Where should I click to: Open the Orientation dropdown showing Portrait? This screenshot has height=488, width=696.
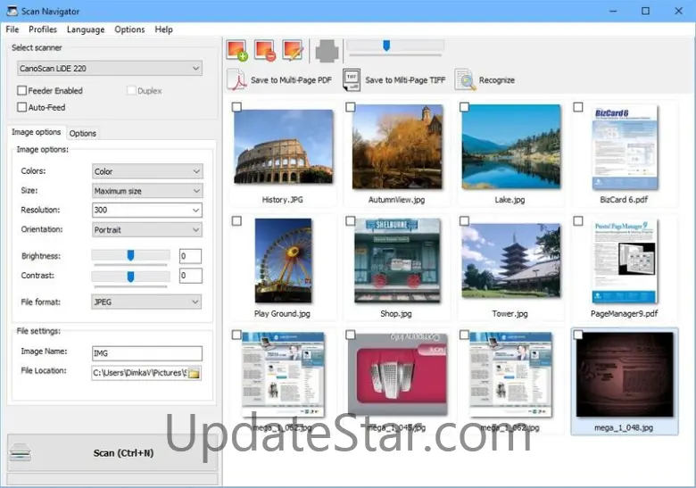[147, 230]
